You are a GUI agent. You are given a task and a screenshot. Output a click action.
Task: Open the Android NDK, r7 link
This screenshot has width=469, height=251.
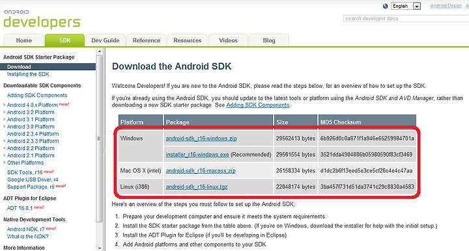point(25,229)
